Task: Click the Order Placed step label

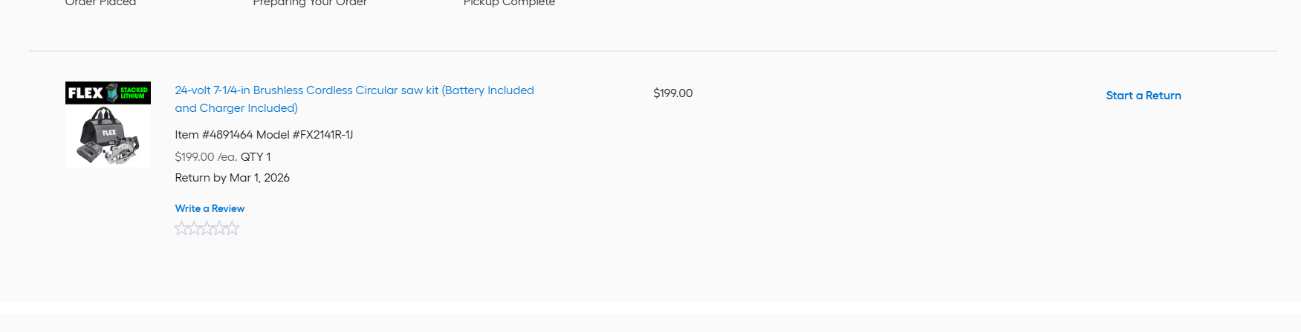Action: coord(100,3)
